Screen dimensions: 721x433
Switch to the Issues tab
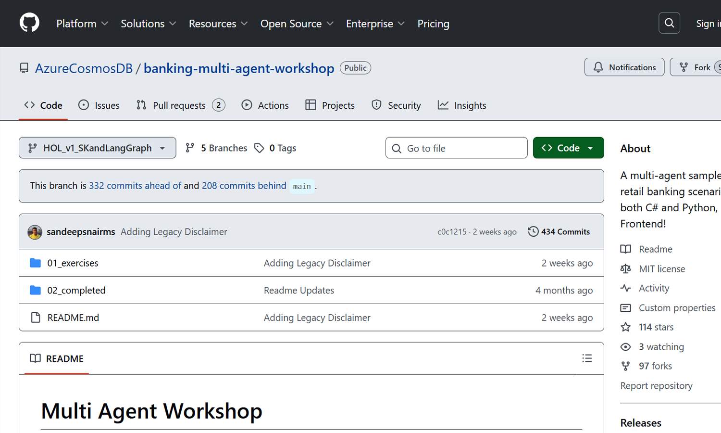[x=99, y=105]
